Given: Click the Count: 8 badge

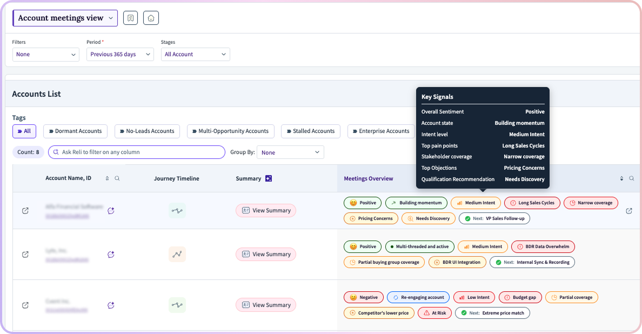Looking at the screenshot, I should coord(28,152).
